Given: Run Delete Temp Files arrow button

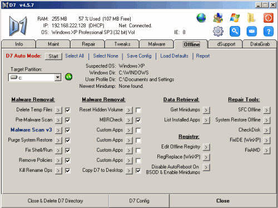Looking at the screenshot, I should 58,110.
